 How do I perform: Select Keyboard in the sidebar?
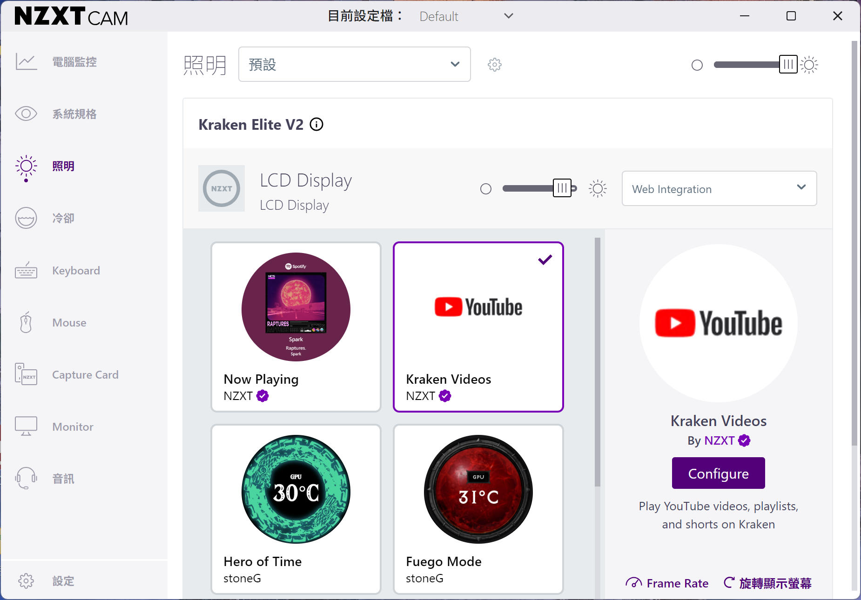[x=76, y=270]
